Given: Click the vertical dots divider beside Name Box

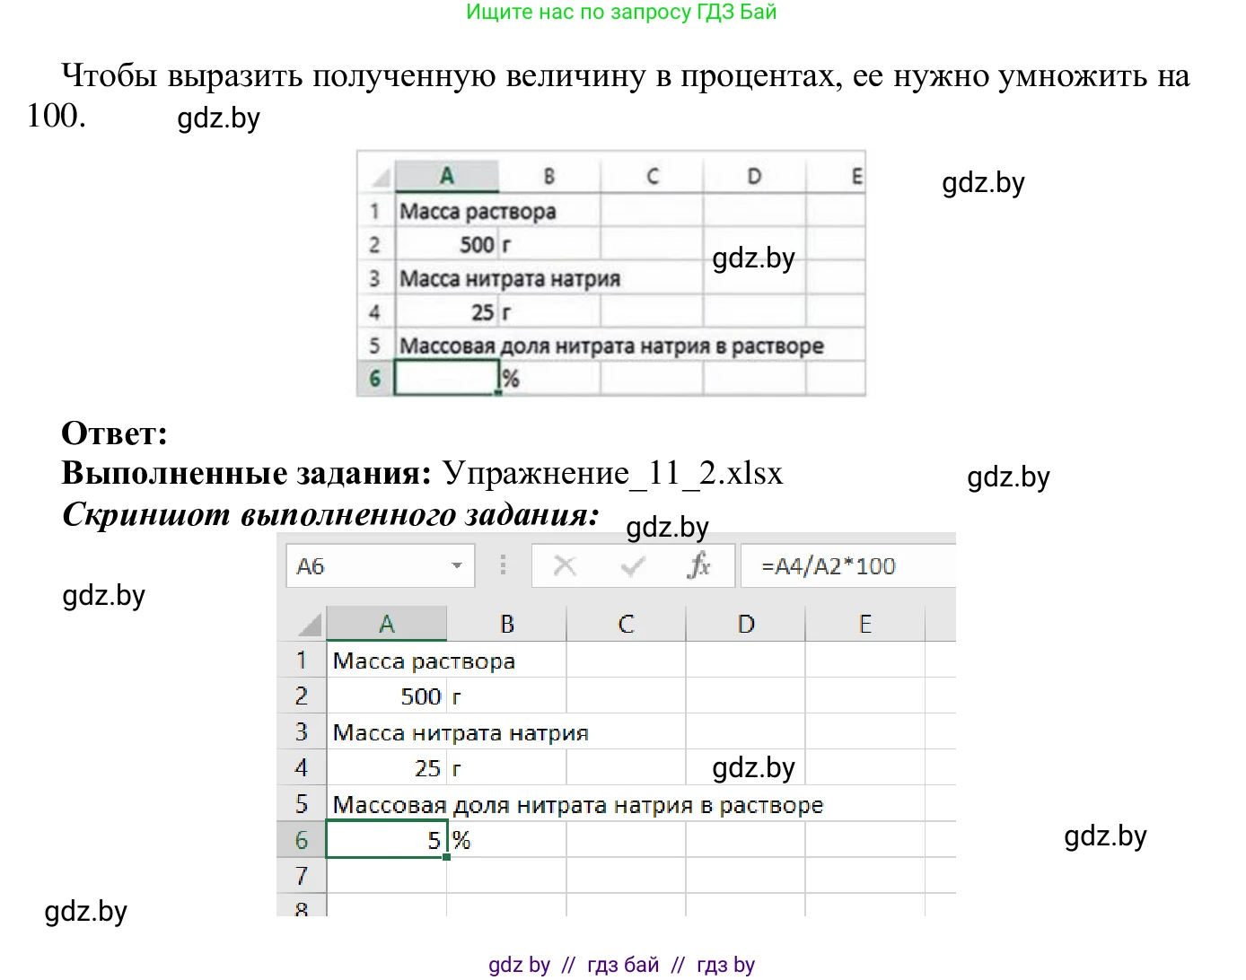Looking at the screenshot, I should [503, 565].
